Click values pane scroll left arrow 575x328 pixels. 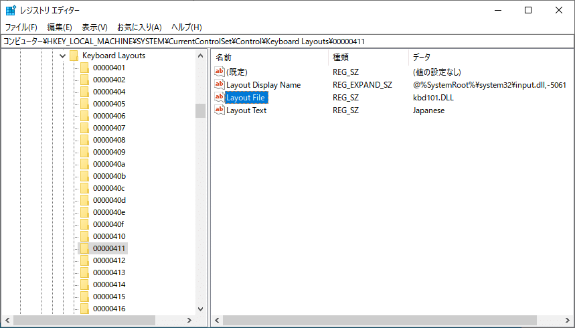pos(217,320)
